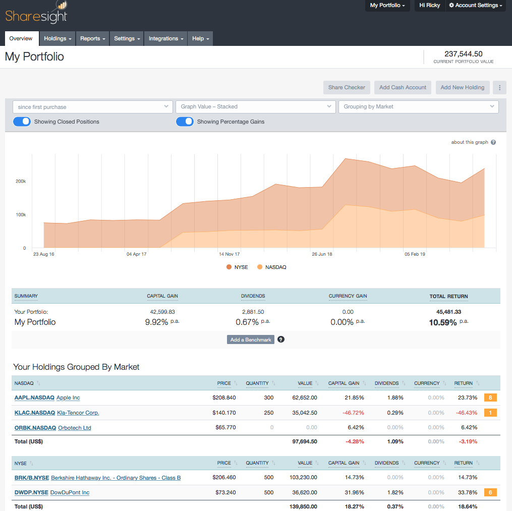Open the since first purchase date range selector
The width and height of the screenshot is (512, 511).
point(93,106)
